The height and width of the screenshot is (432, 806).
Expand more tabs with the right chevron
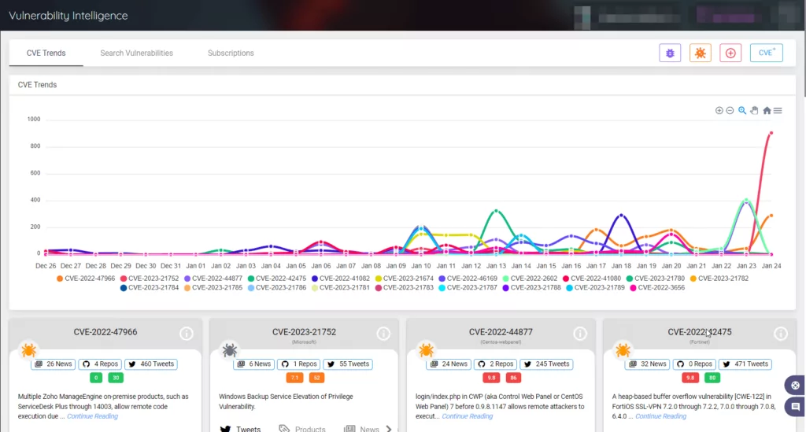389,429
